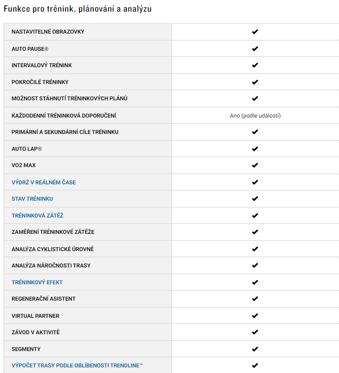
Task: Click the checkmark in AUTO PAUSE row
Action: 255,49
